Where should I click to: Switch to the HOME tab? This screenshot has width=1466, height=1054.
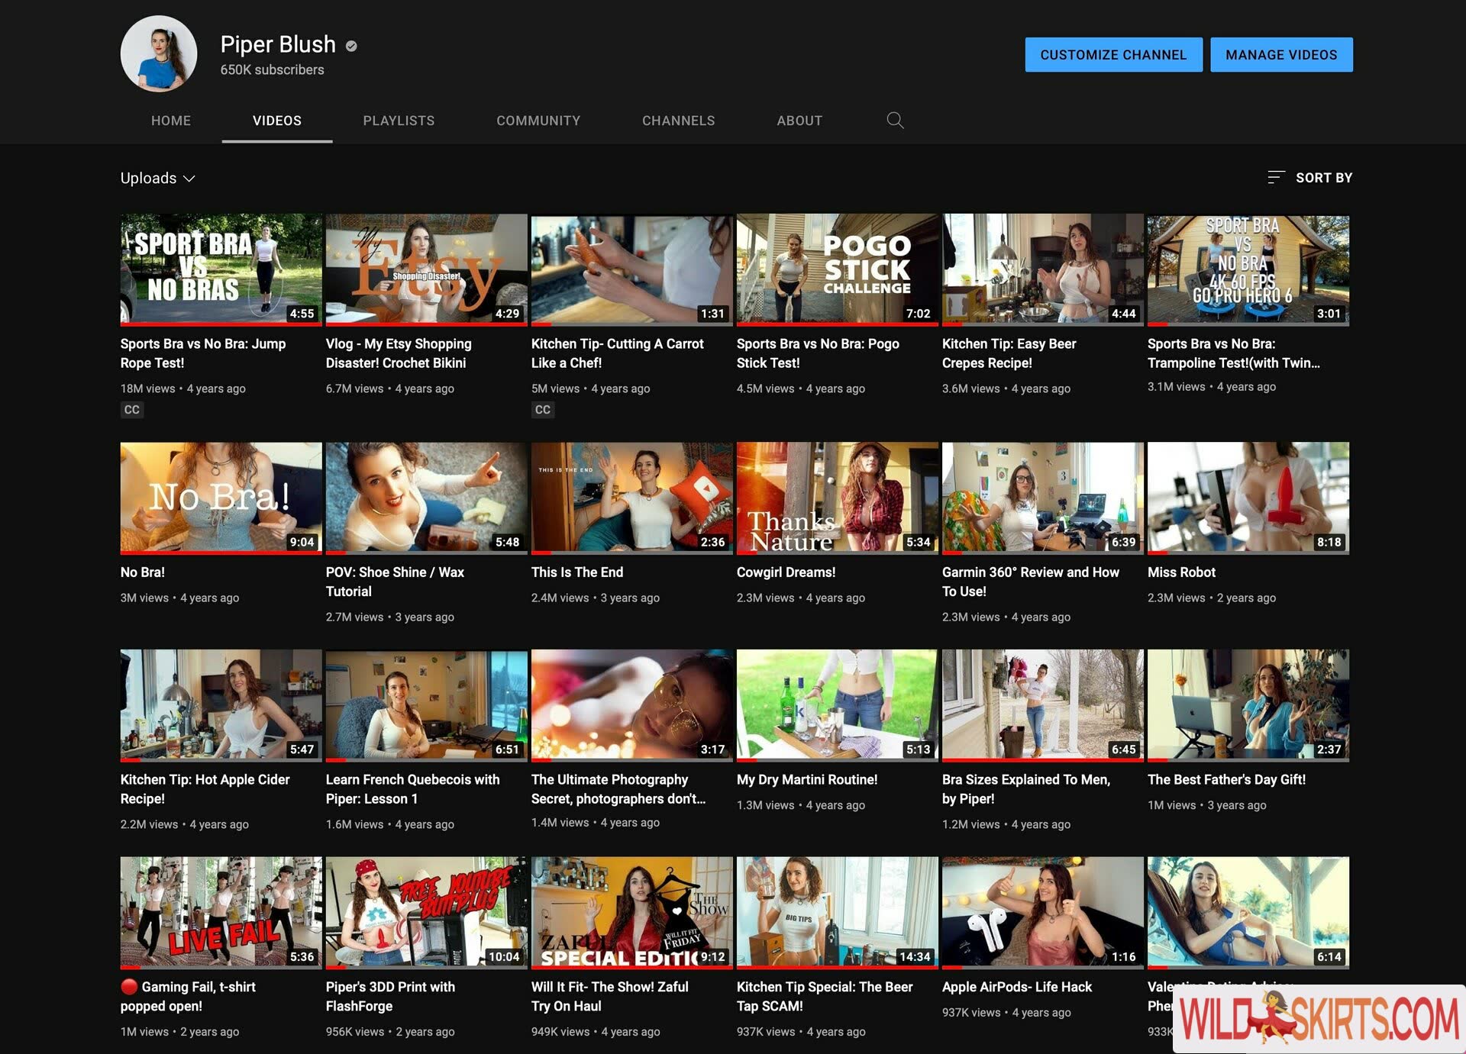171,121
